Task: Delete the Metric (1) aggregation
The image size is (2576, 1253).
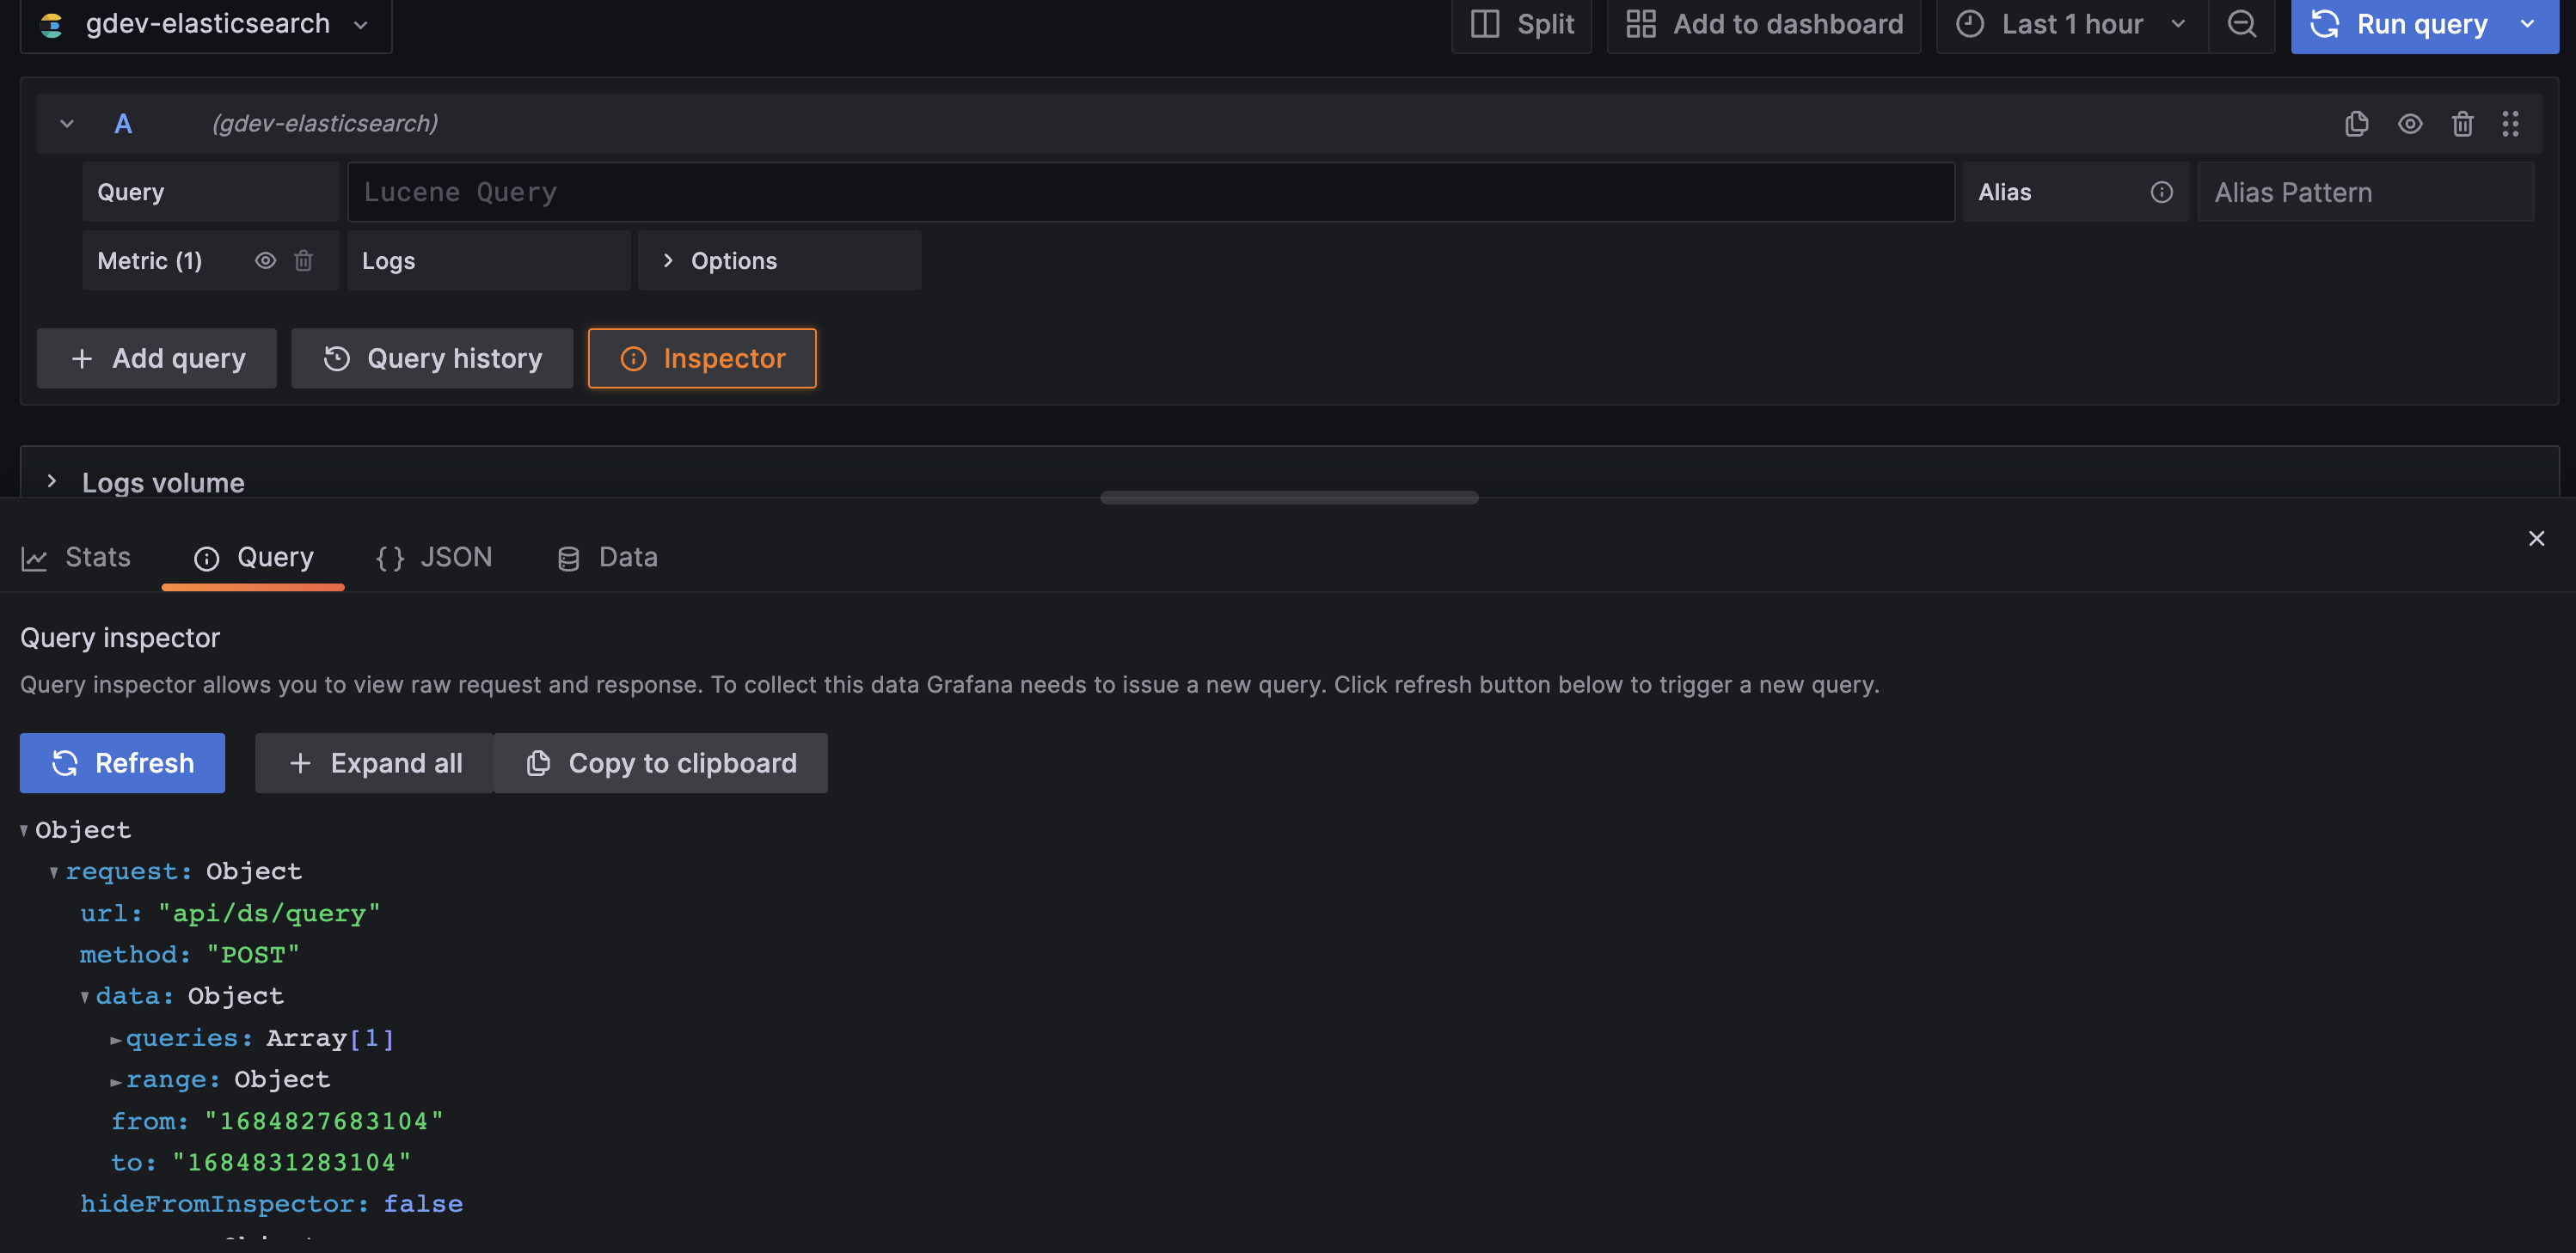Action: [x=304, y=260]
